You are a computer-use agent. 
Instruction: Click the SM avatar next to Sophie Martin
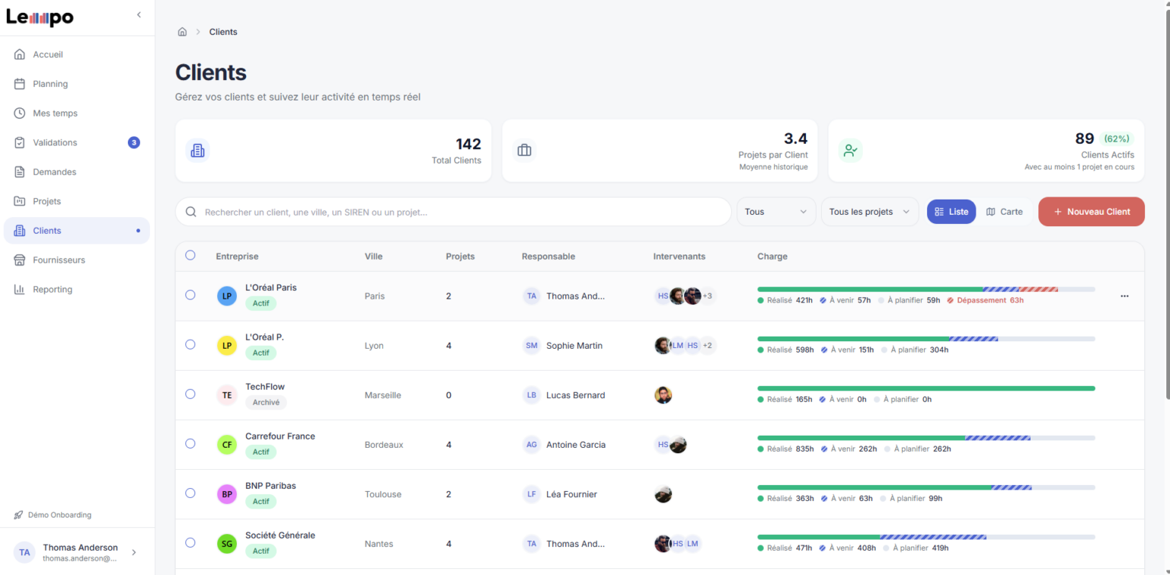click(x=532, y=346)
